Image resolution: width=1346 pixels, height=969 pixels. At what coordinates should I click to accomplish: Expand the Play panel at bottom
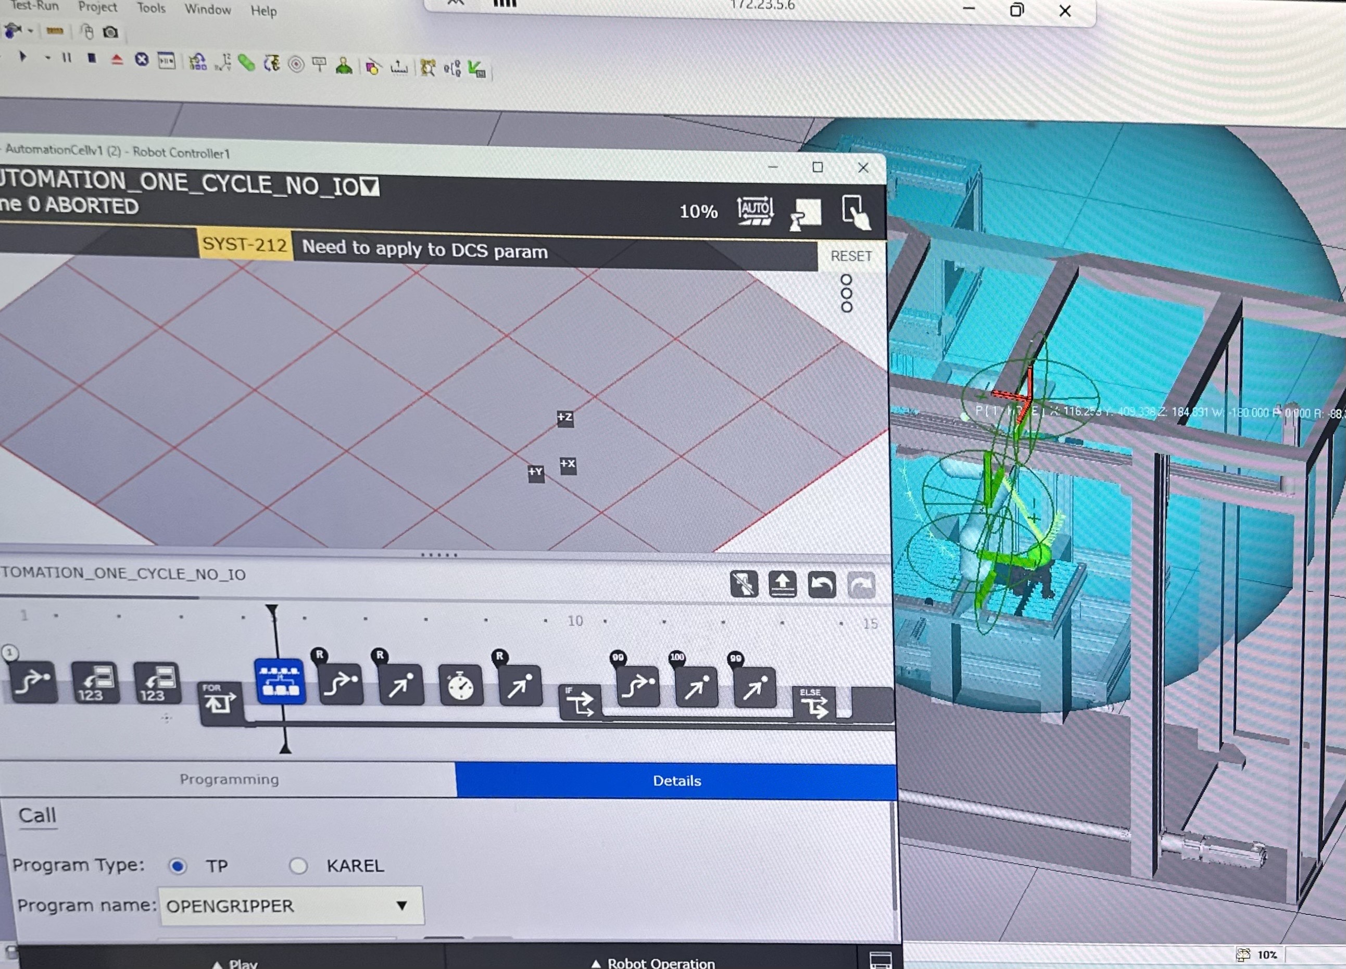point(234,962)
